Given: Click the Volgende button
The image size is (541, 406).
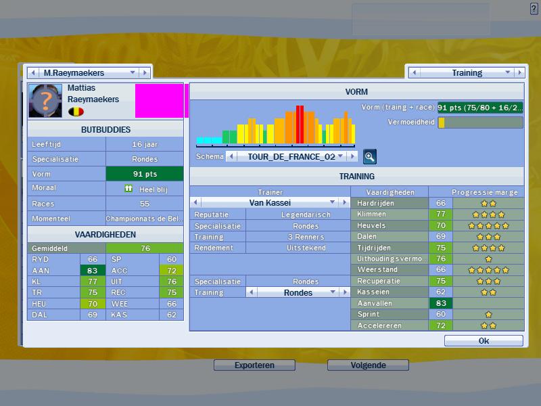Looking at the screenshot, I should 368,365.
